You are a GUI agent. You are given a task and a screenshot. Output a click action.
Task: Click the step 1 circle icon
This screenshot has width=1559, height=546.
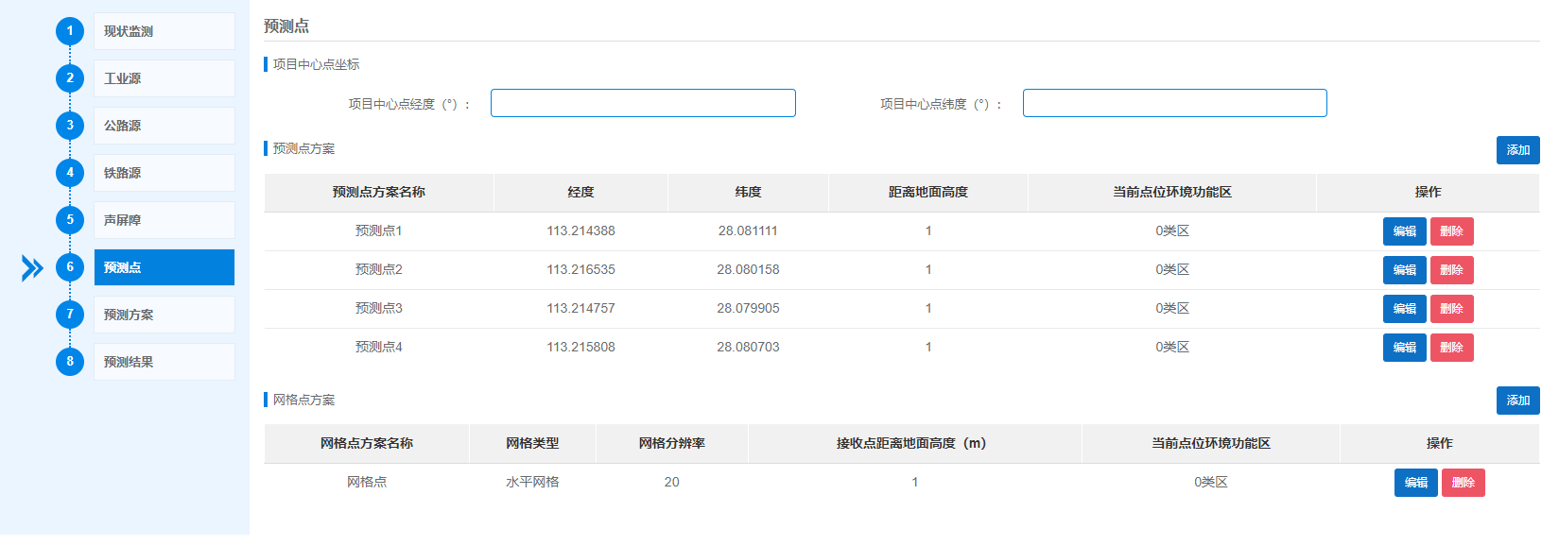[70, 31]
